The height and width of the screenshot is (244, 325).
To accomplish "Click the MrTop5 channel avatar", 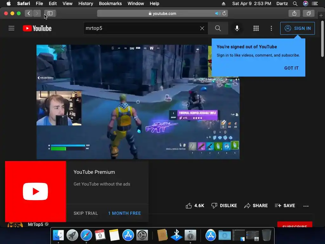I will pyautogui.click(x=15, y=225).
